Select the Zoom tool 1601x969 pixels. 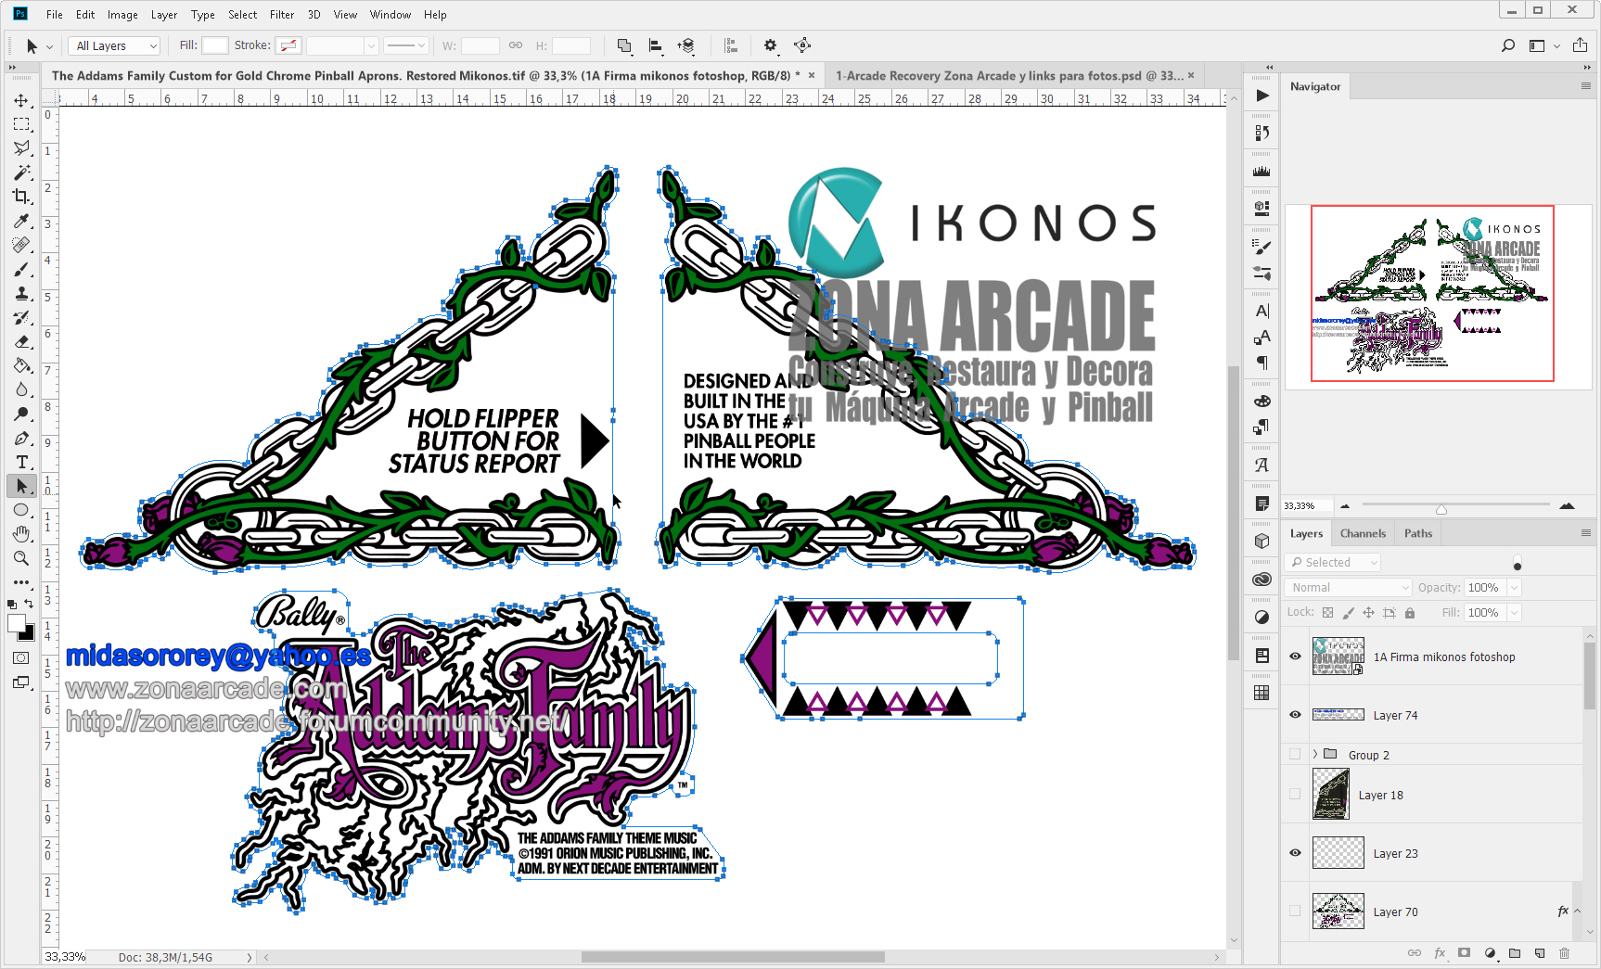coord(21,558)
